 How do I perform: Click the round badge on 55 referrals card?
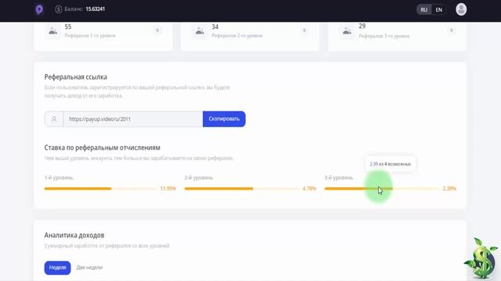[157, 30]
